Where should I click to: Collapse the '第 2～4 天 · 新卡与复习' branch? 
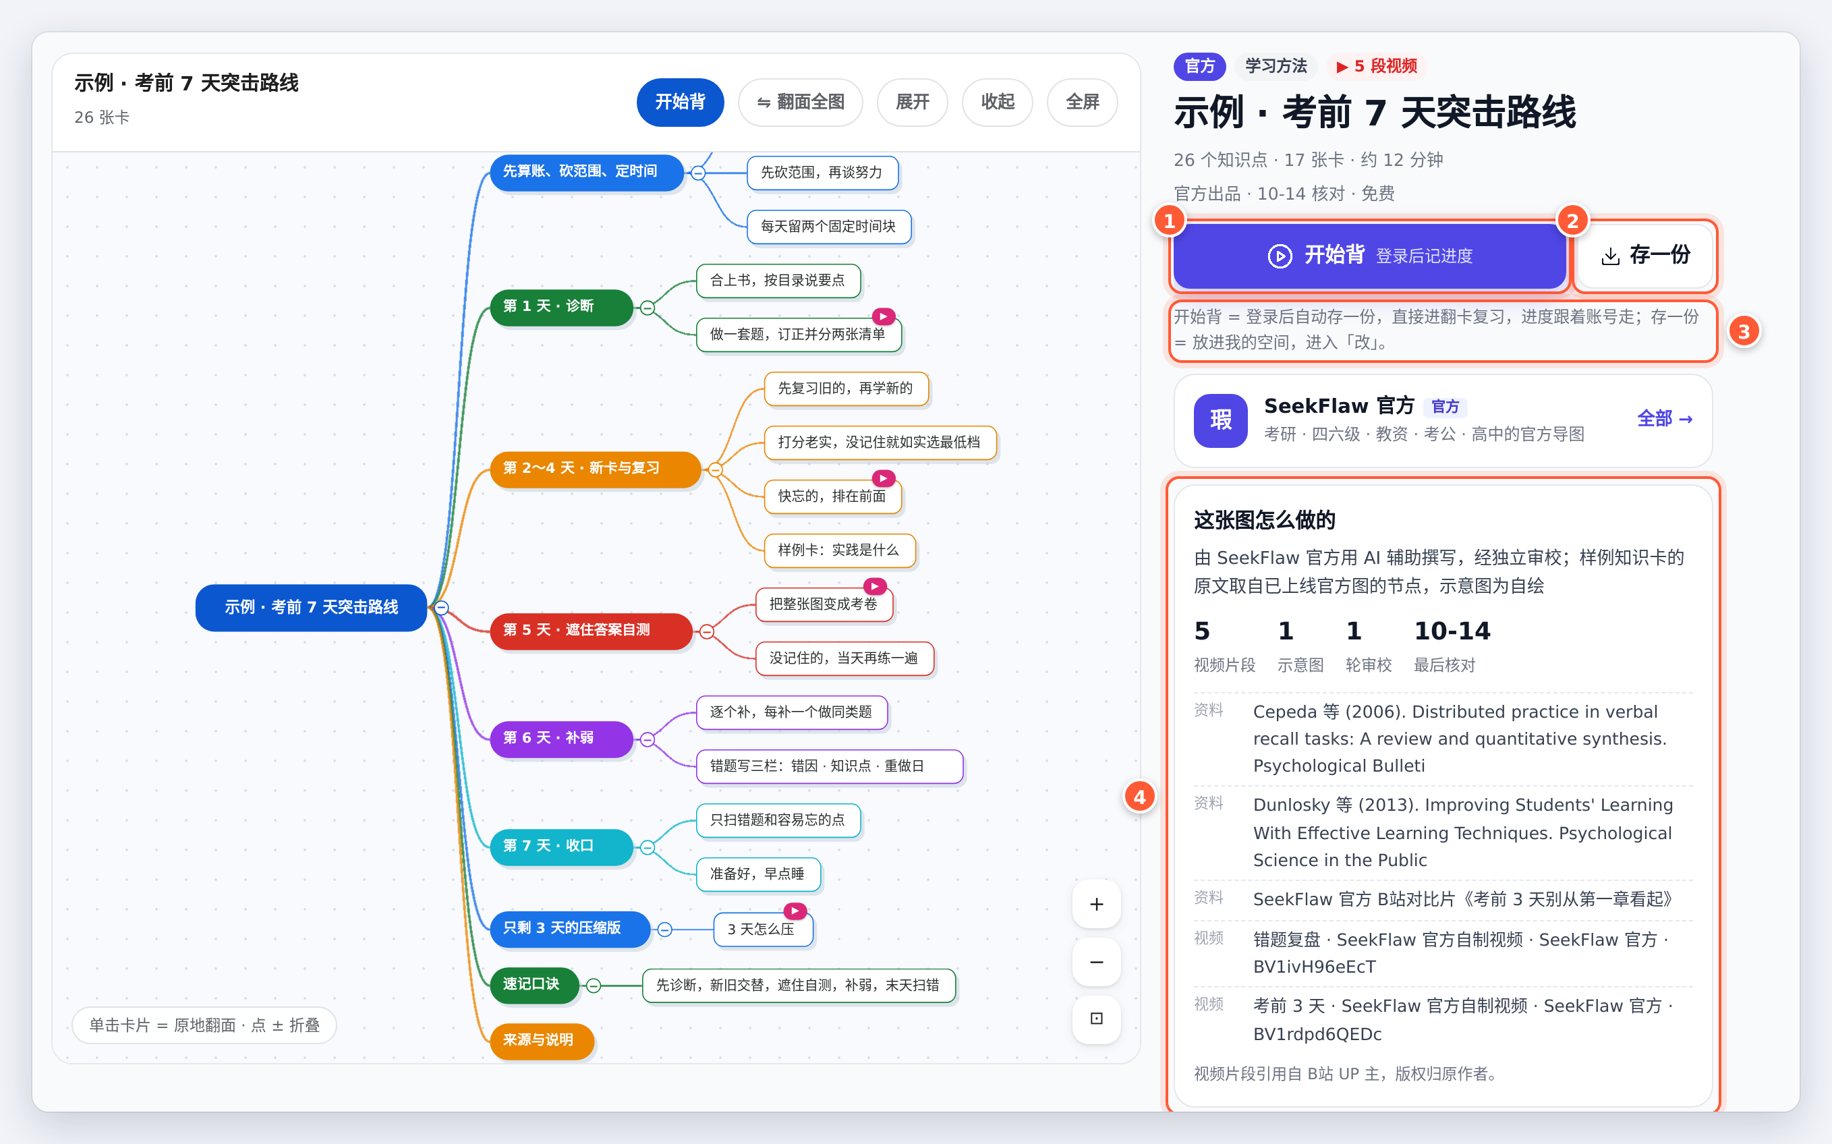715,471
